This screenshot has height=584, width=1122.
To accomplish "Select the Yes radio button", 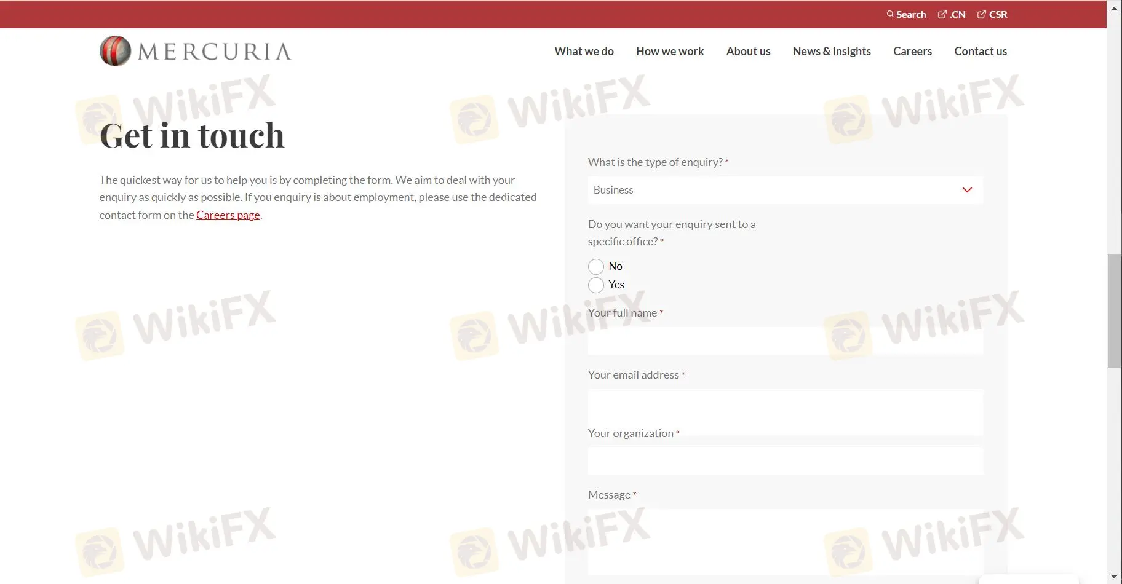I will click(x=595, y=285).
